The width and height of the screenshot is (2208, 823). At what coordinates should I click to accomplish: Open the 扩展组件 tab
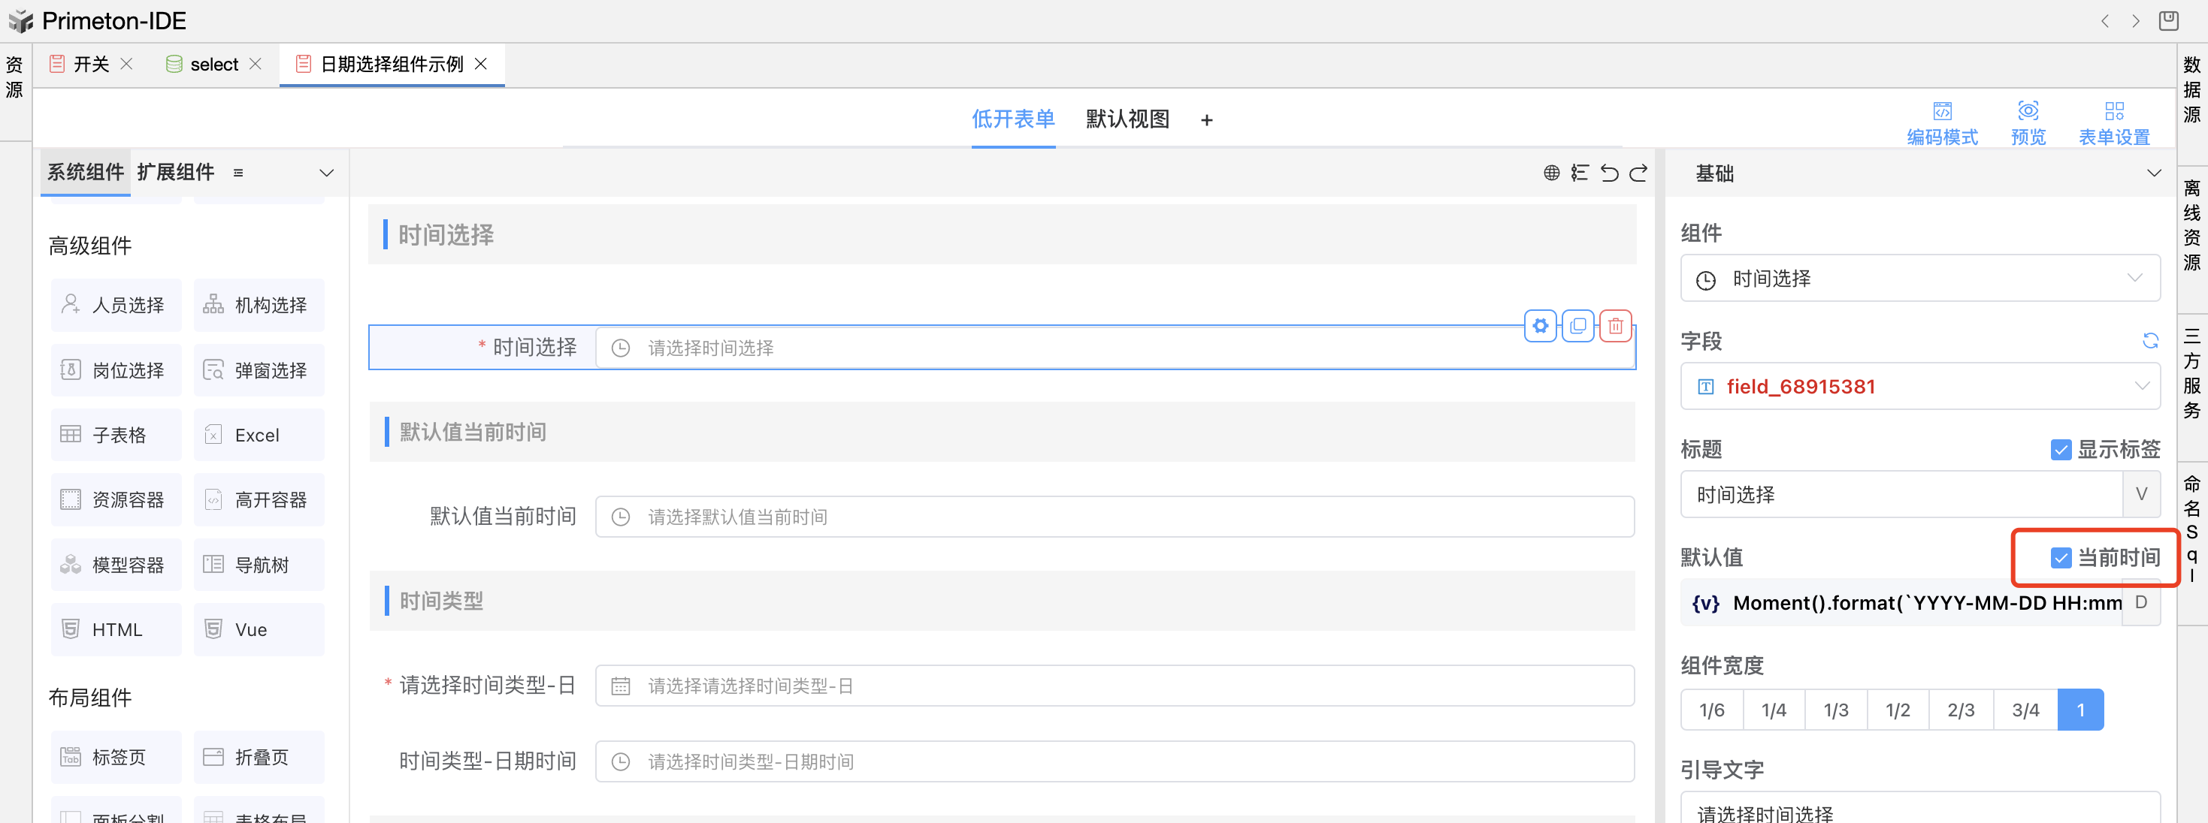(175, 172)
